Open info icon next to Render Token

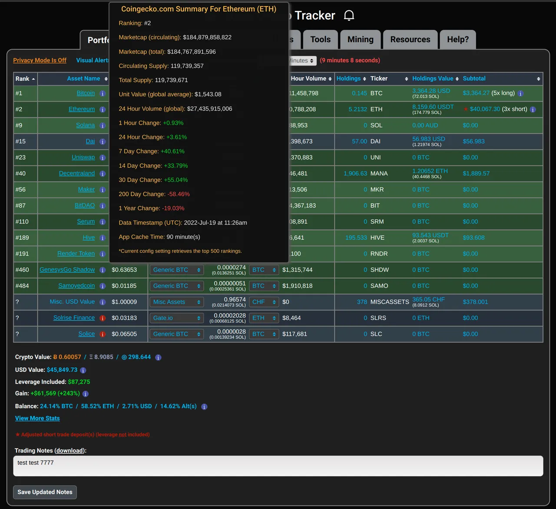[103, 254]
